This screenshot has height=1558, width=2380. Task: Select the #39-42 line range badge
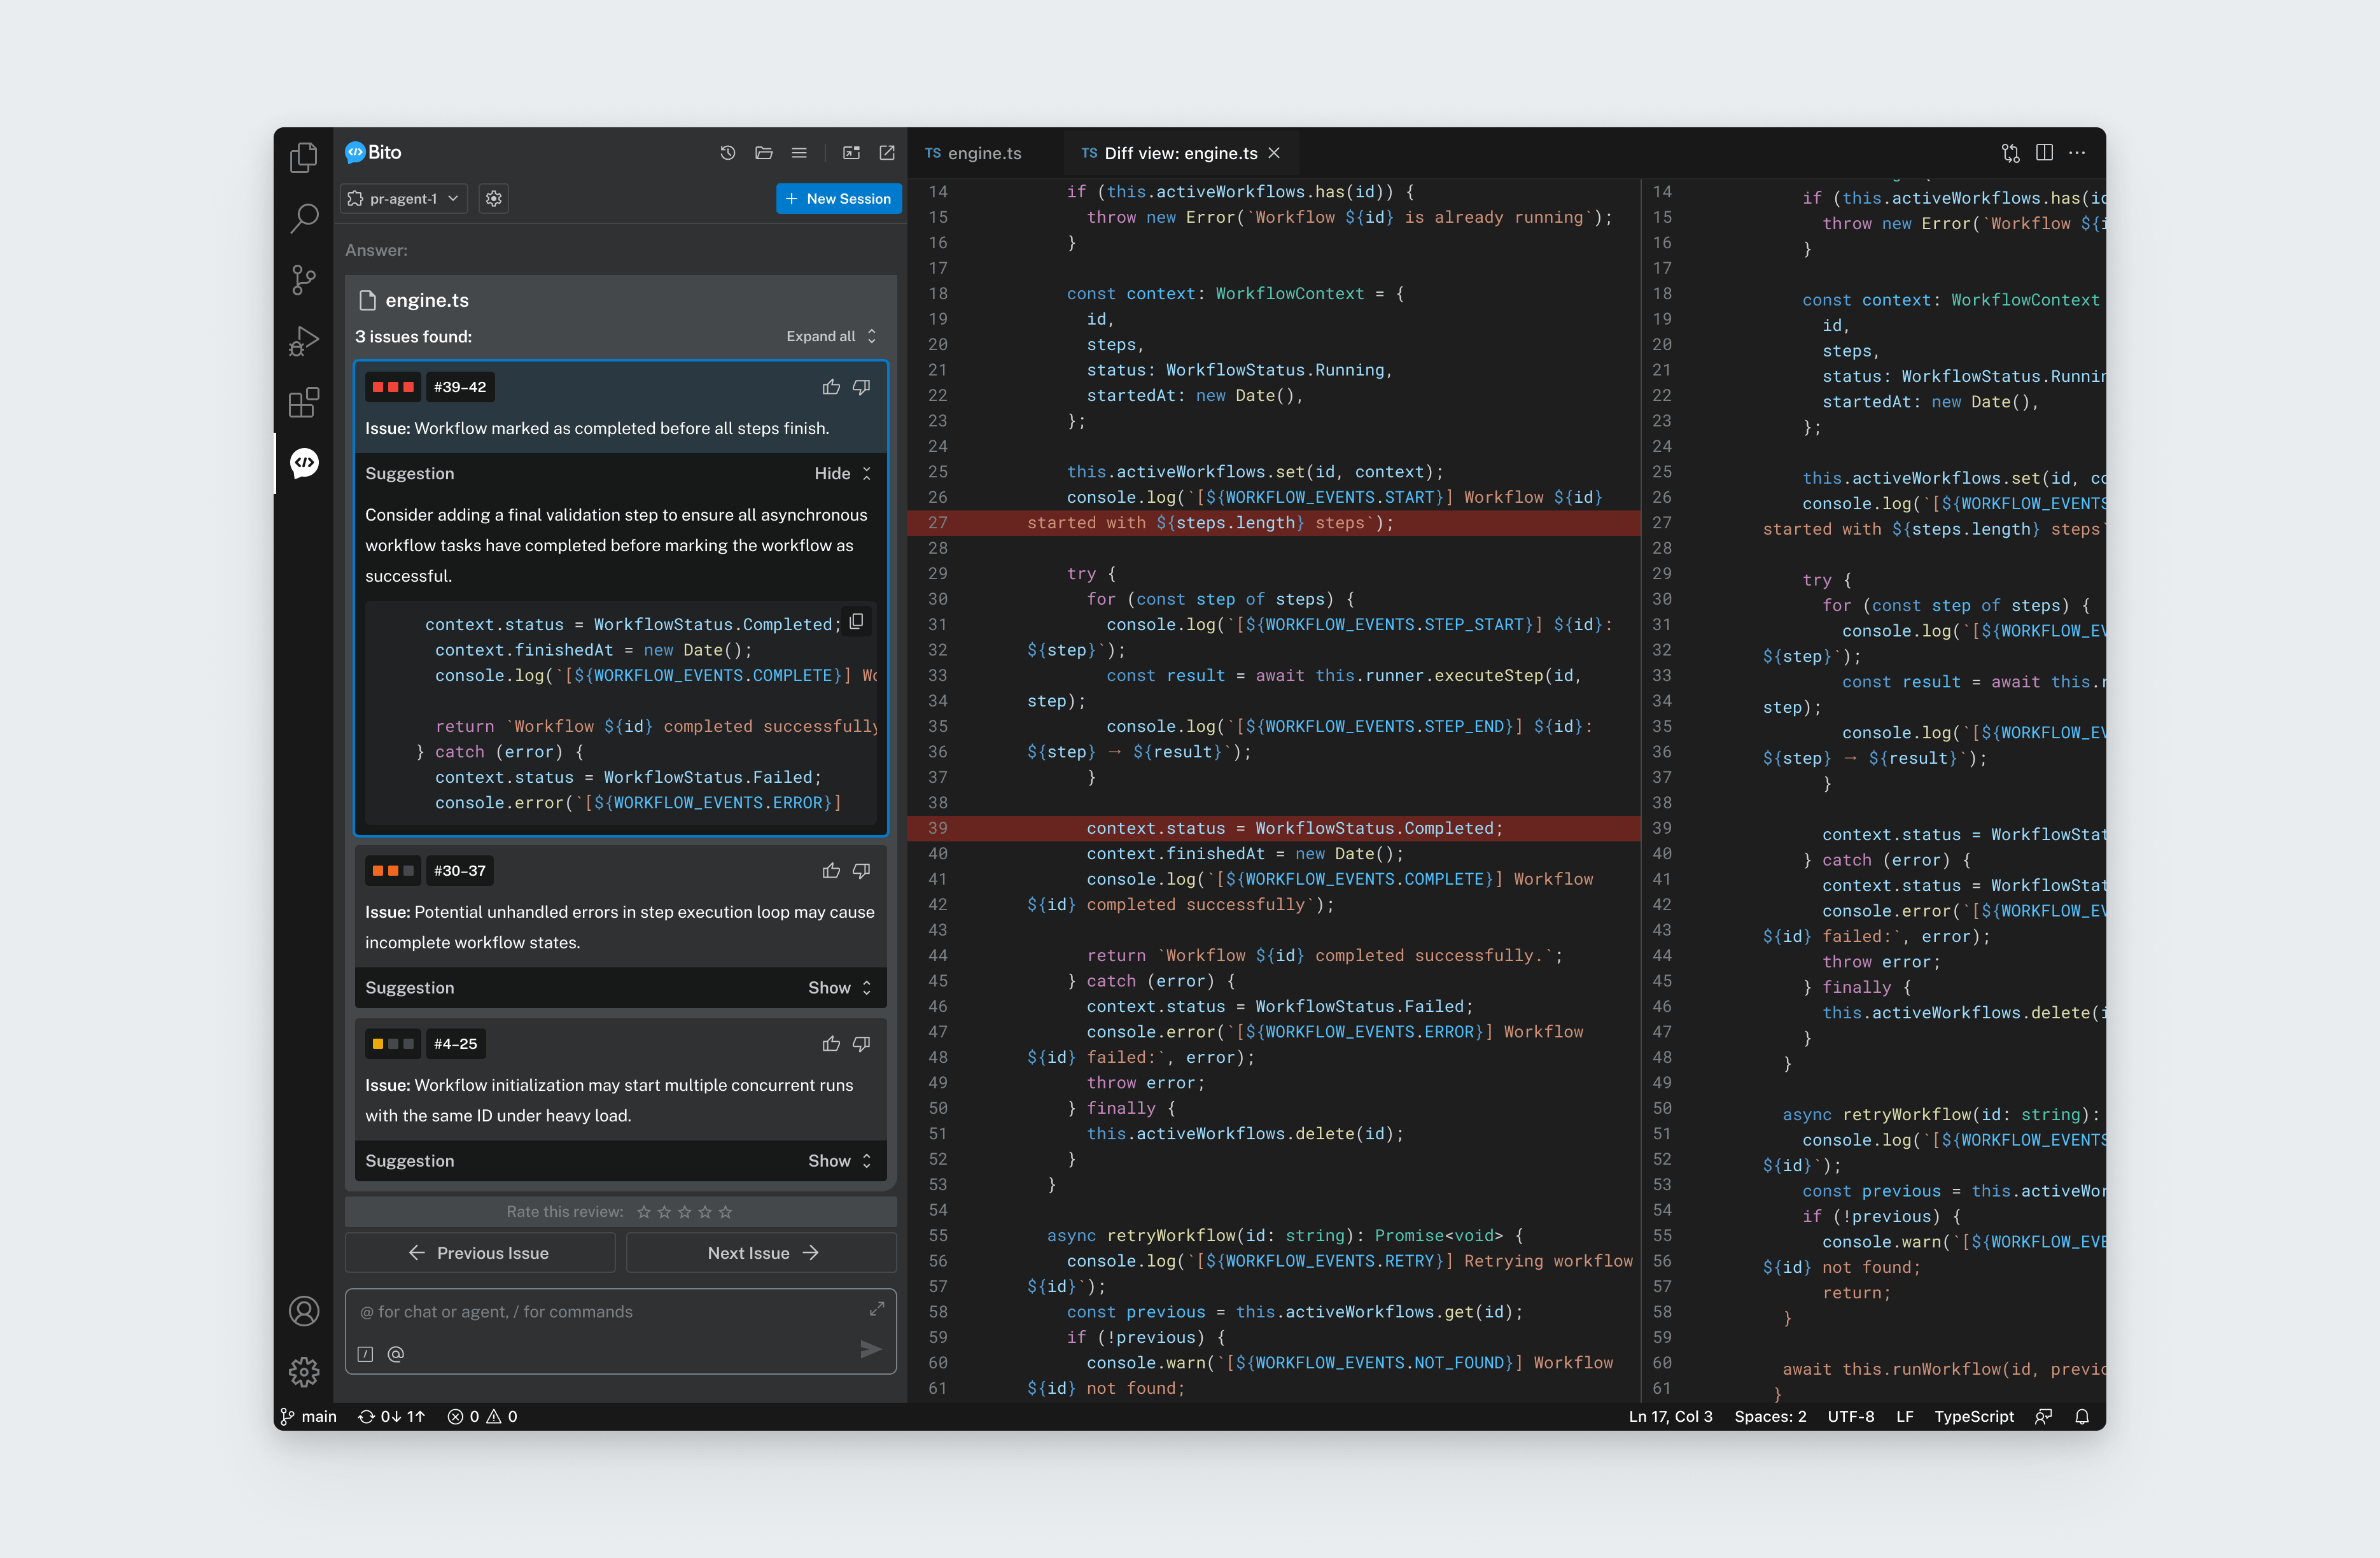pyautogui.click(x=459, y=387)
